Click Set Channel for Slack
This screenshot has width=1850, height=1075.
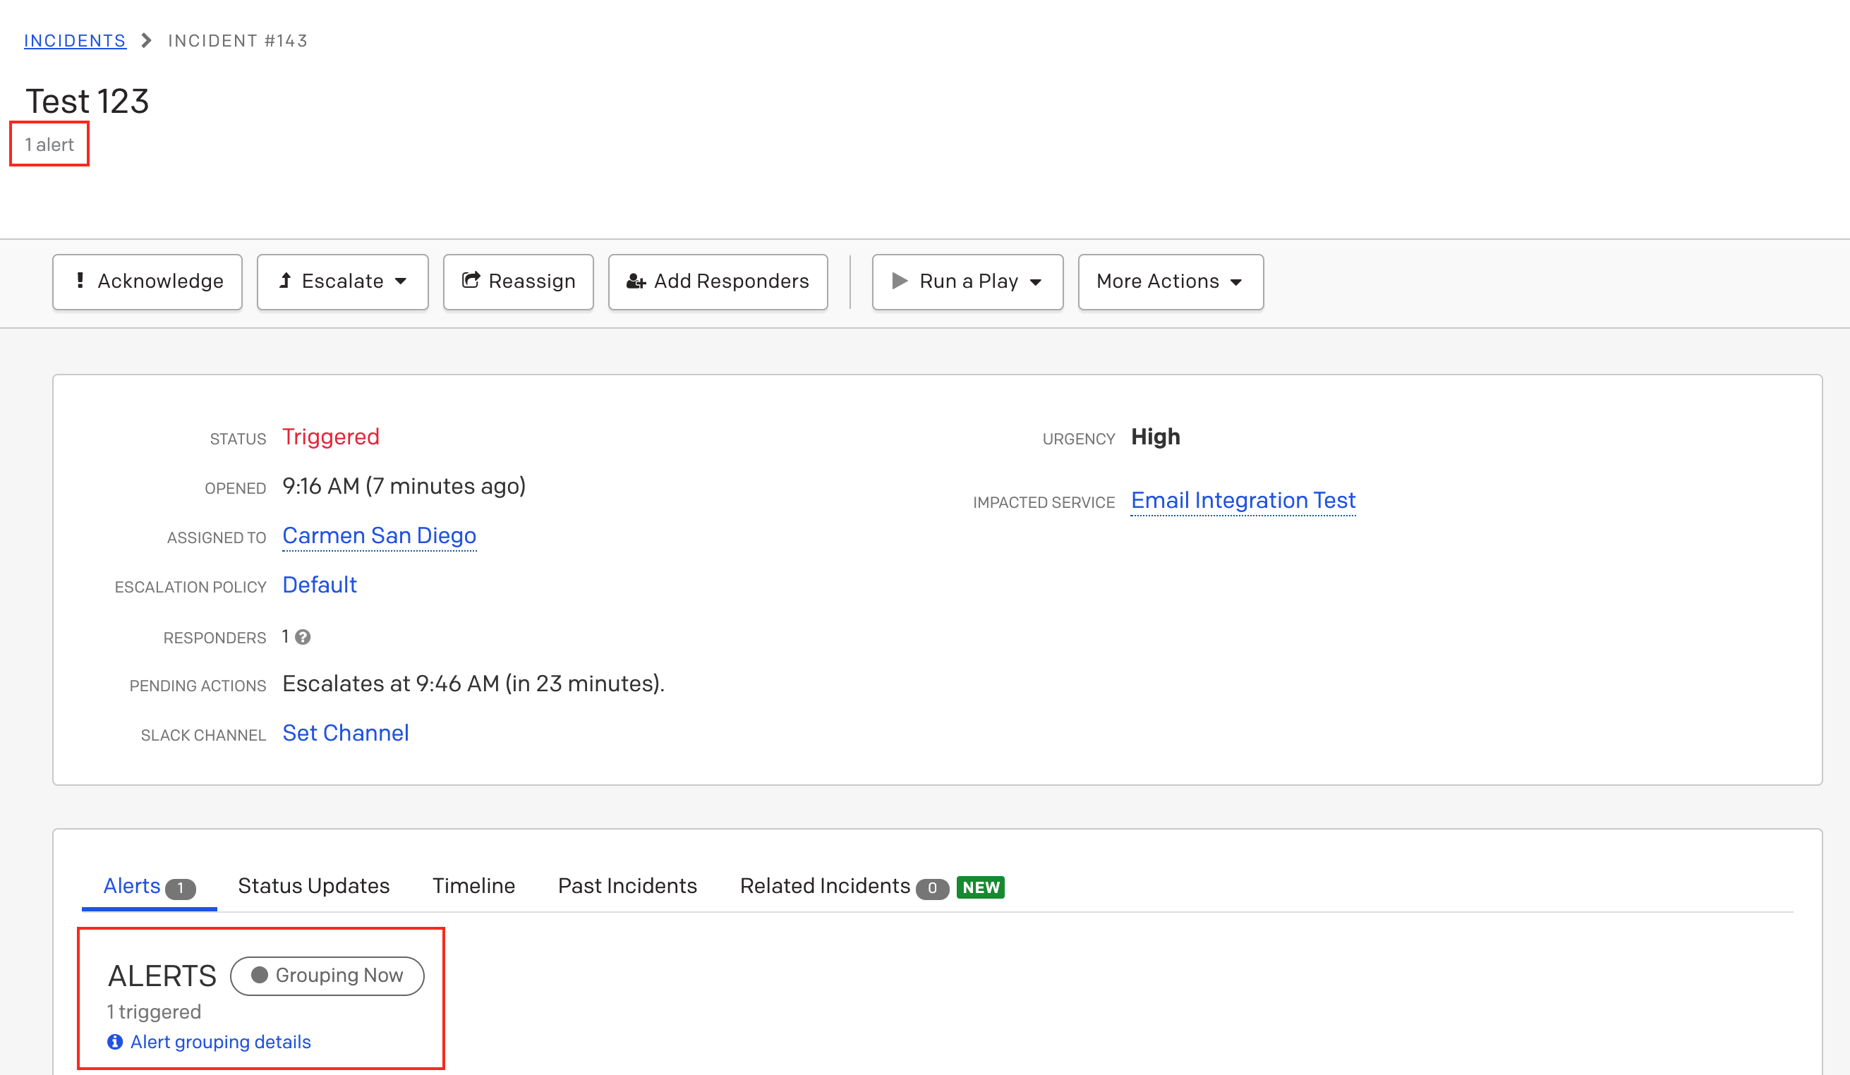pos(345,733)
